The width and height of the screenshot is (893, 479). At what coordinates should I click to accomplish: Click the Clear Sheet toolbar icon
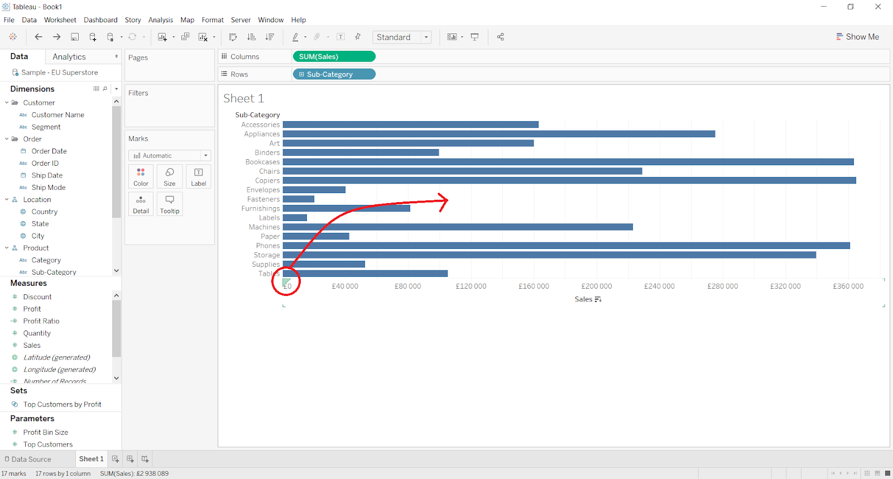203,37
